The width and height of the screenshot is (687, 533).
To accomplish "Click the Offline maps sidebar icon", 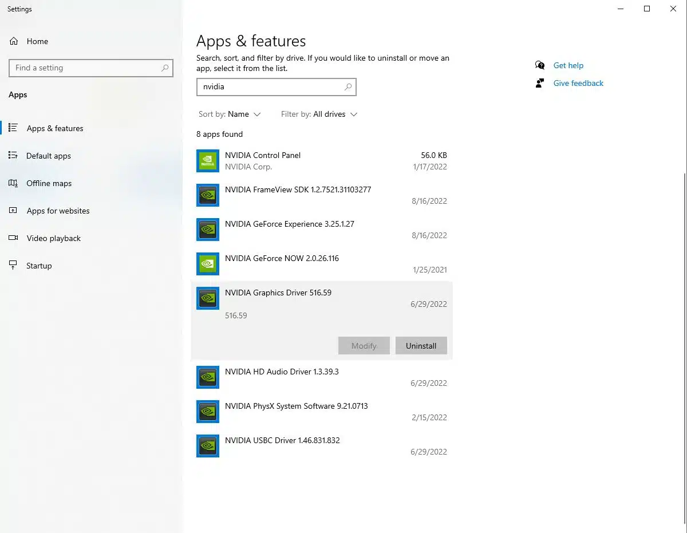I will coord(13,183).
